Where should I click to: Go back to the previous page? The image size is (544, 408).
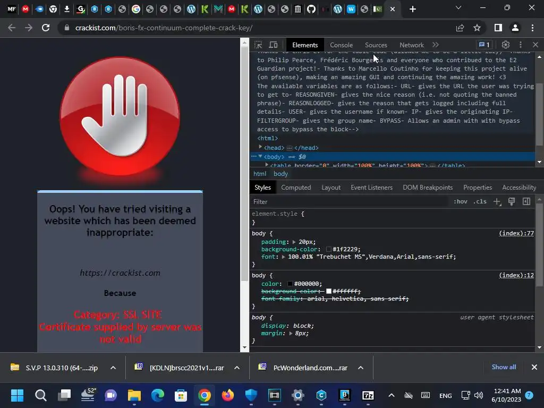tap(12, 28)
